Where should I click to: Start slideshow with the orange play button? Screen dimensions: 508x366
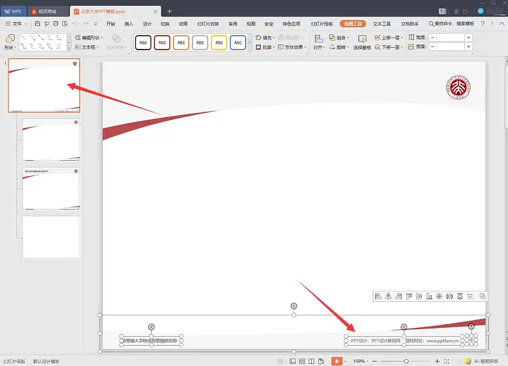[x=336, y=361]
